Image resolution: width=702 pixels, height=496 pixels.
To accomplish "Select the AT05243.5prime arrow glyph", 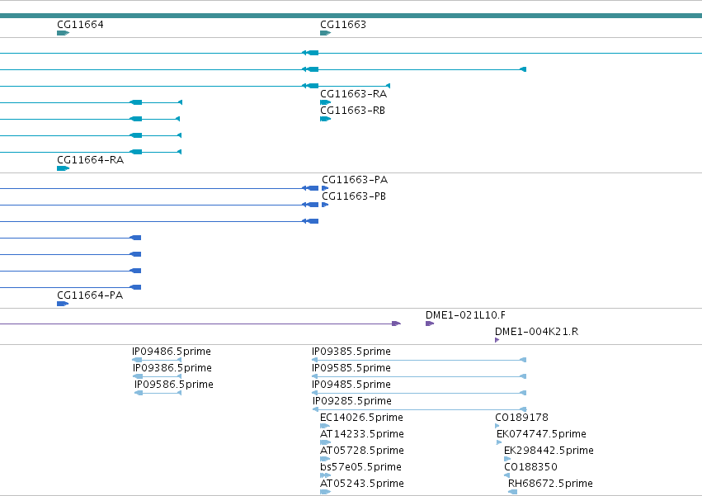I will (326, 492).
